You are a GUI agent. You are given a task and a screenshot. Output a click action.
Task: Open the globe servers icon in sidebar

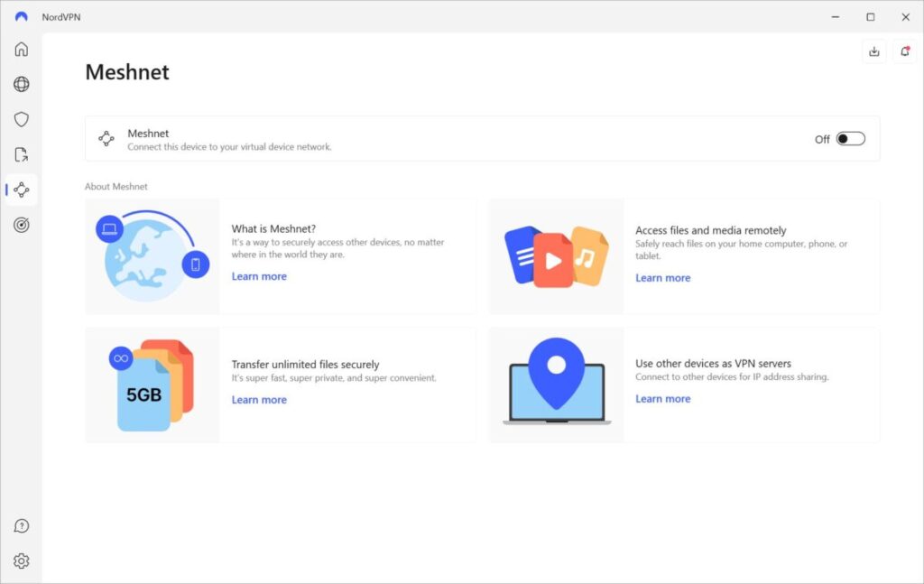[x=22, y=84]
